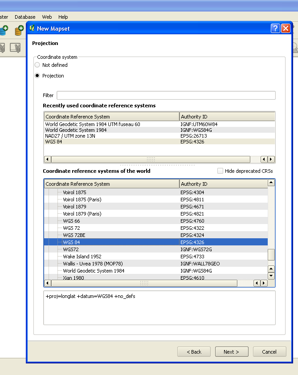Select Voirol 1875 (Paris) tree item
The image size is (298, 375).
pyautogui.click(x=82, y=200)
